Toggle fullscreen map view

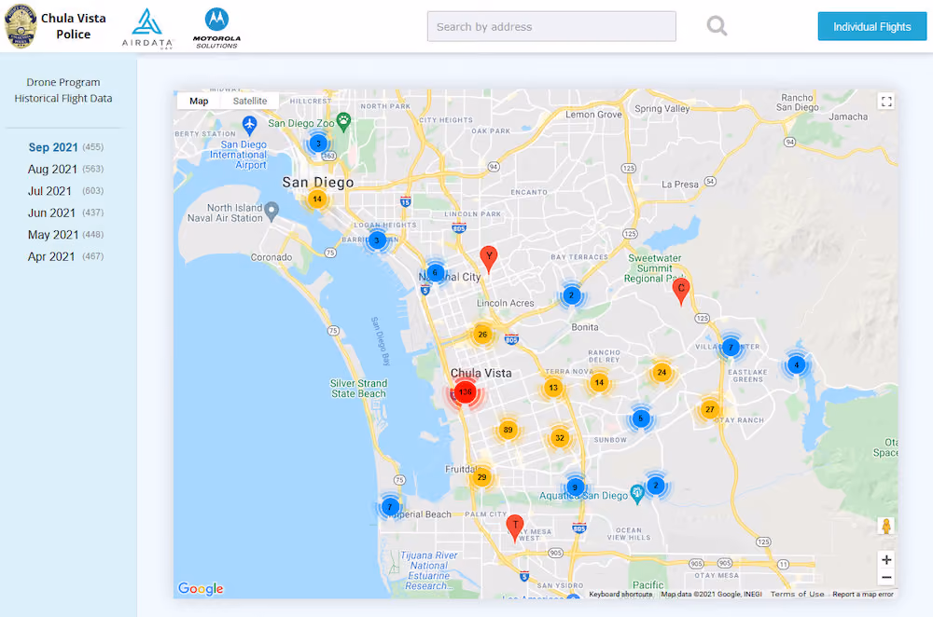click(x=886, y=102)
